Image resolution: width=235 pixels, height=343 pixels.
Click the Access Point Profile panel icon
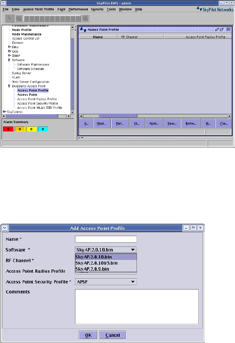(x=83, y=30)
